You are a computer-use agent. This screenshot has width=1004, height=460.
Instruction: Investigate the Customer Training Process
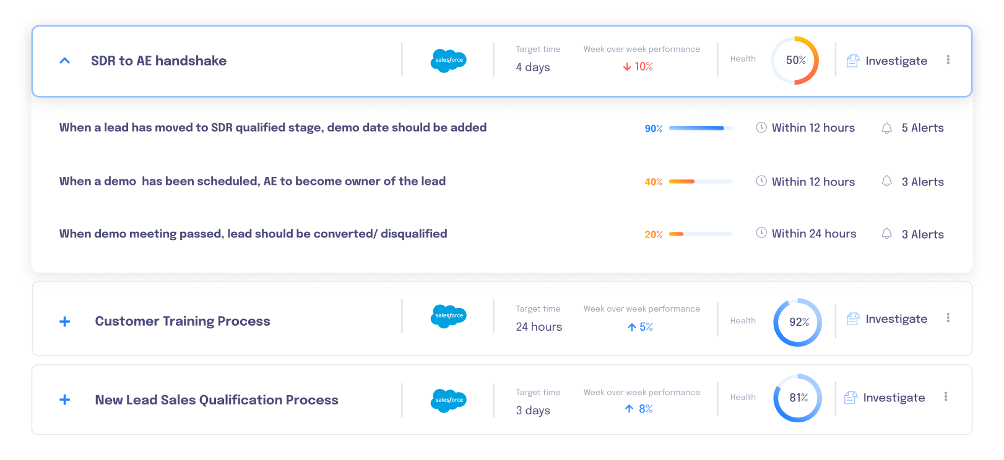888,319
